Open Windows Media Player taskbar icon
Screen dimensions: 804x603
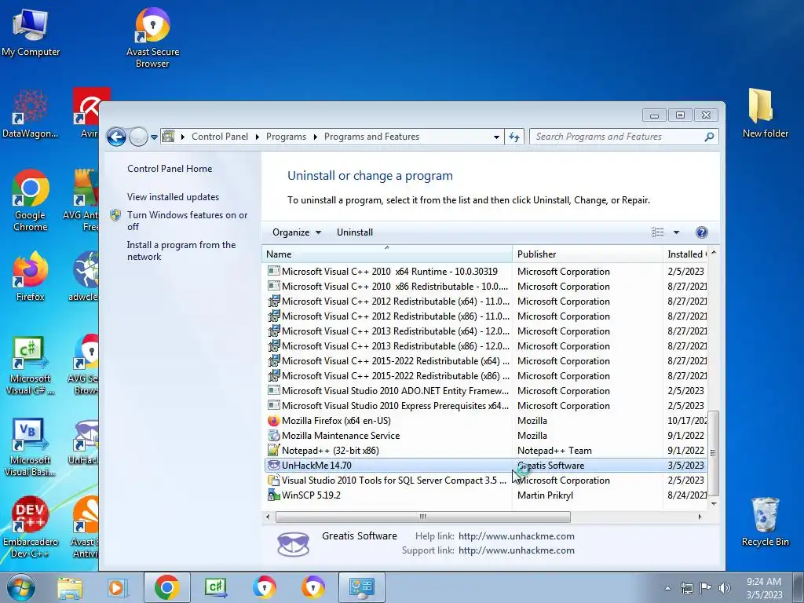(x=118, y=588)
